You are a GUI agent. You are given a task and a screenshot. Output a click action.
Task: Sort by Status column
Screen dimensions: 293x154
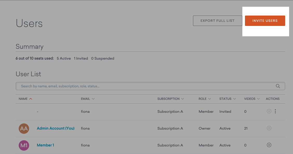point(235,99)
